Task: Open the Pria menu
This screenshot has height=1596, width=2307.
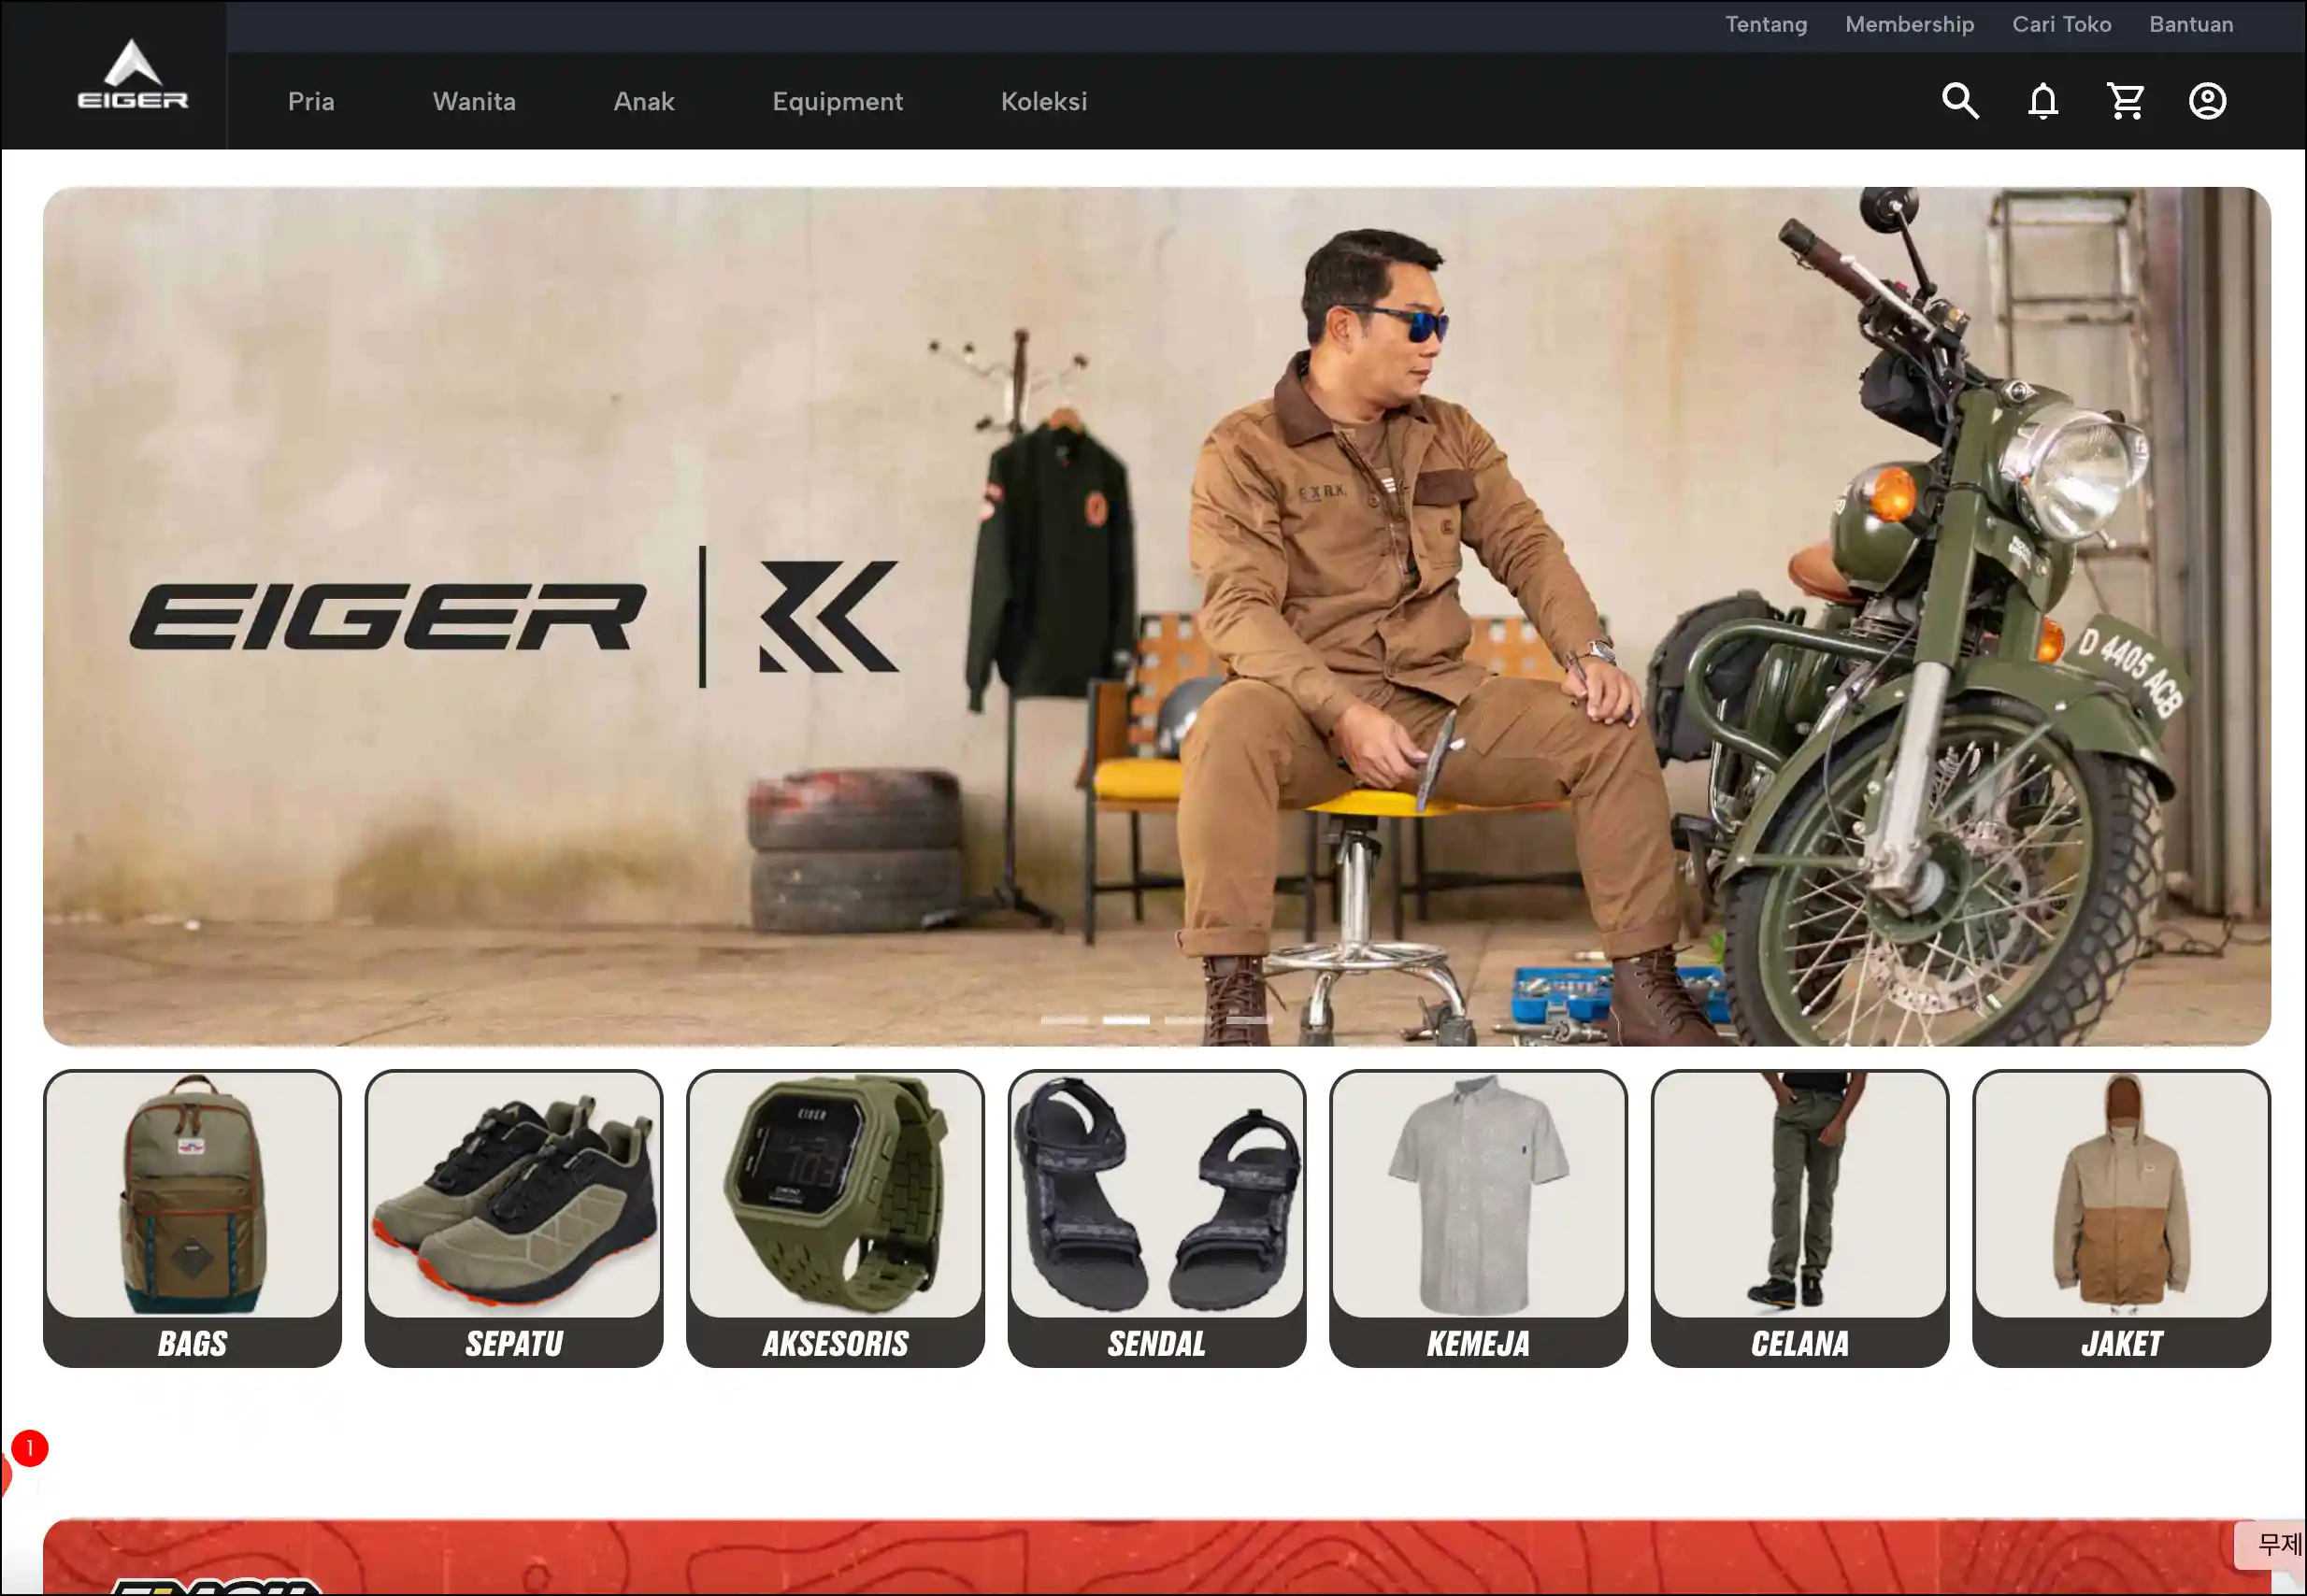Action: coord(311,102)
